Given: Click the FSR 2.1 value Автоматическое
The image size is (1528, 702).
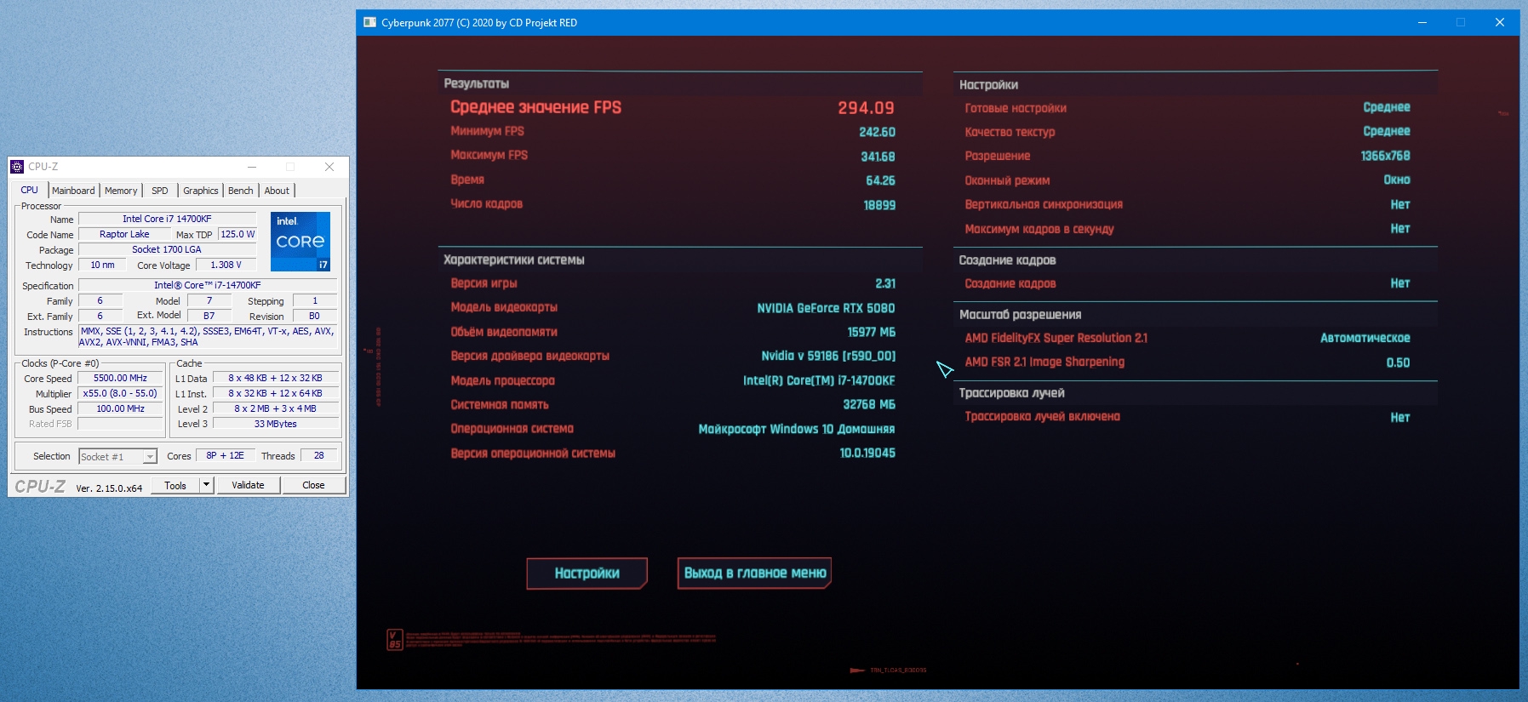Looking at the screenshot, I should pyautogui.click(x=1365, y=338).
